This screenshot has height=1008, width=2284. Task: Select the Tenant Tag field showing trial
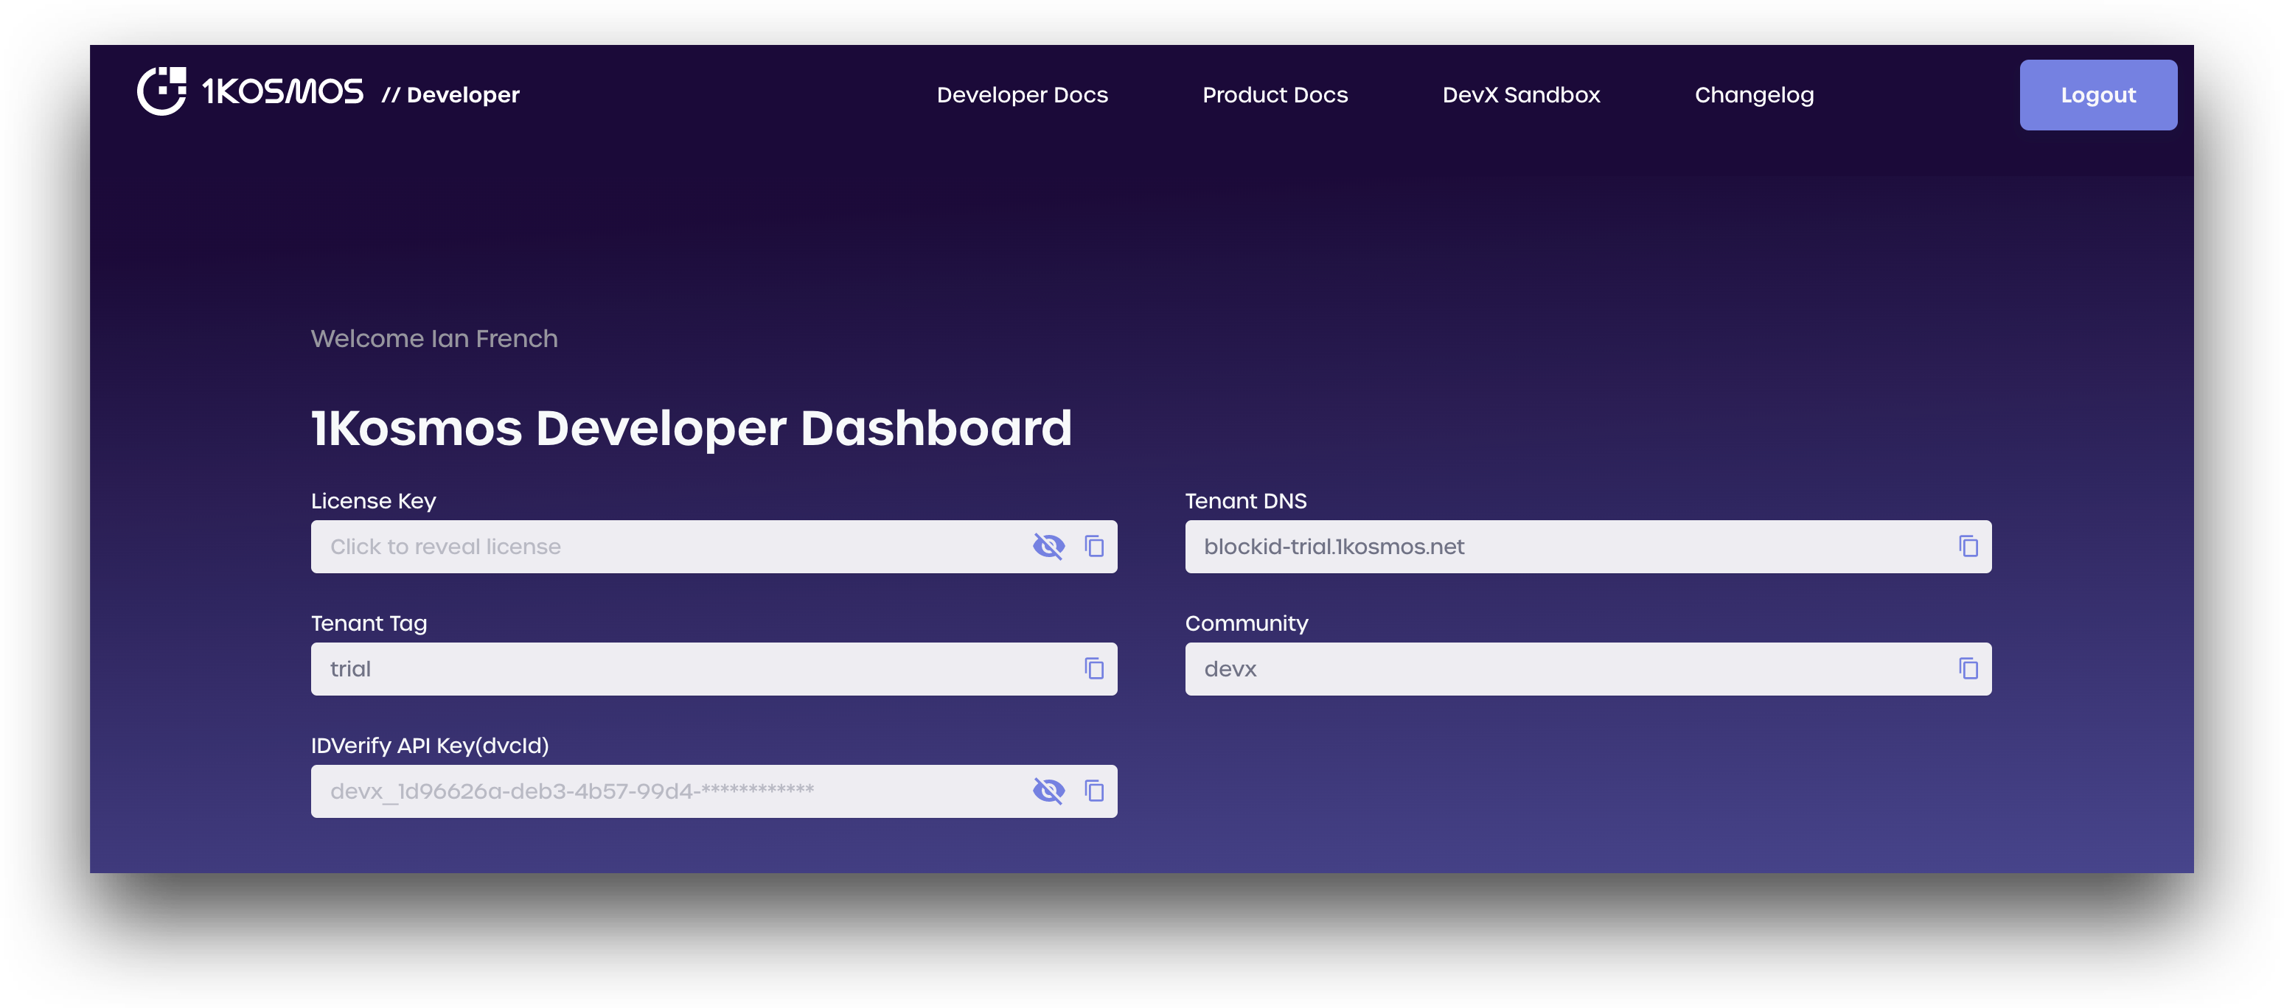pyautogui.click(x=714, y=668)
